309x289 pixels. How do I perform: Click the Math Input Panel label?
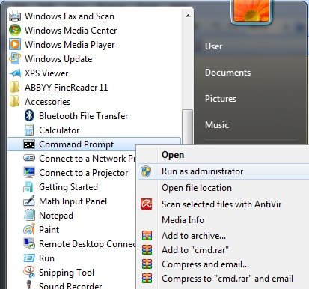click(x=73, y=201)
